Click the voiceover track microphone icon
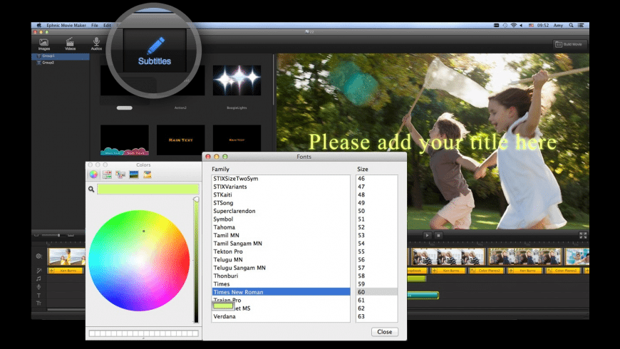This screenshot has height=349, width=620. tap(38, 287)
